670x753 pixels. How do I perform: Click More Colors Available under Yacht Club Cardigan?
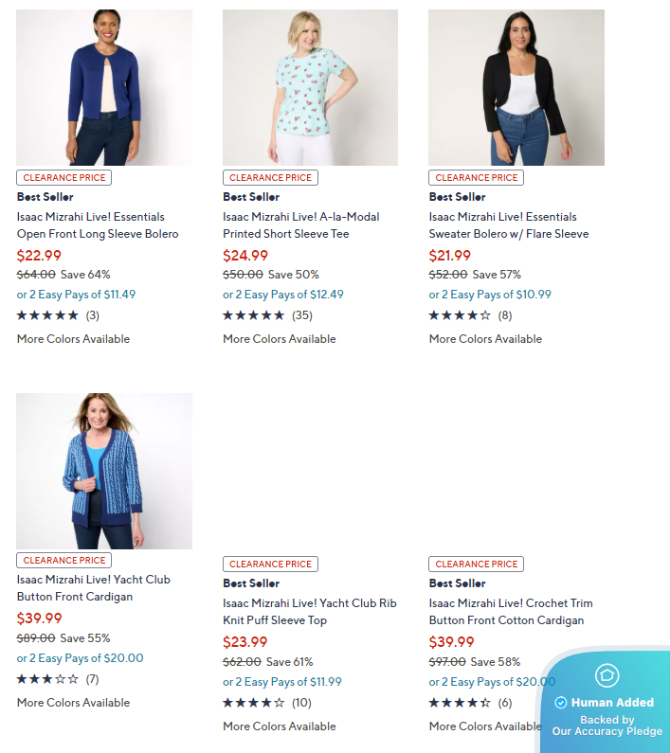[x=74, y=703]
